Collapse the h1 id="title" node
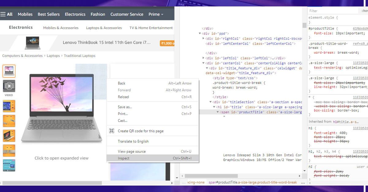 pyautogui.click(x=214, y=107)
